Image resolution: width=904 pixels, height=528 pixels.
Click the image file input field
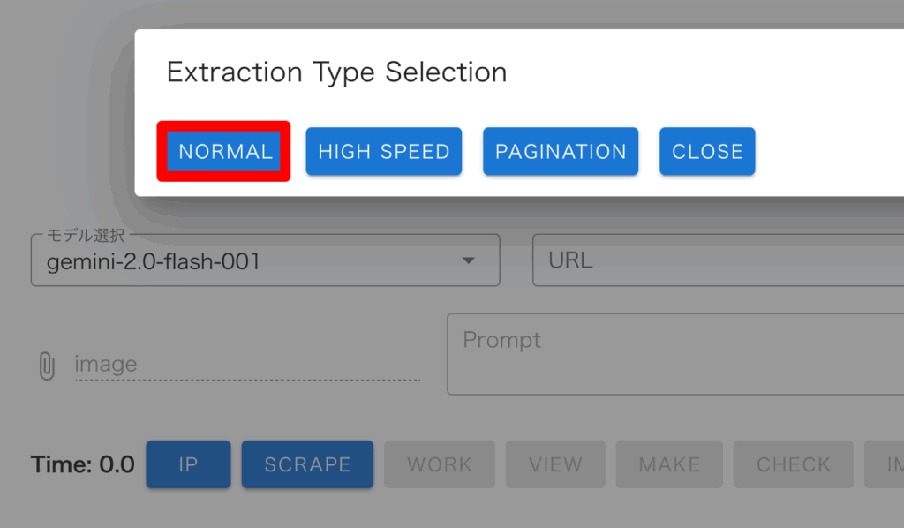click(247, 365)
